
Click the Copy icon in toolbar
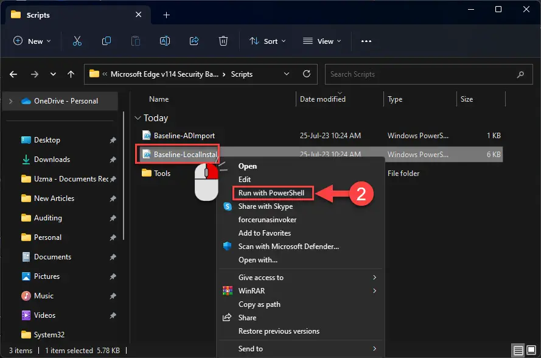(106, 41)
